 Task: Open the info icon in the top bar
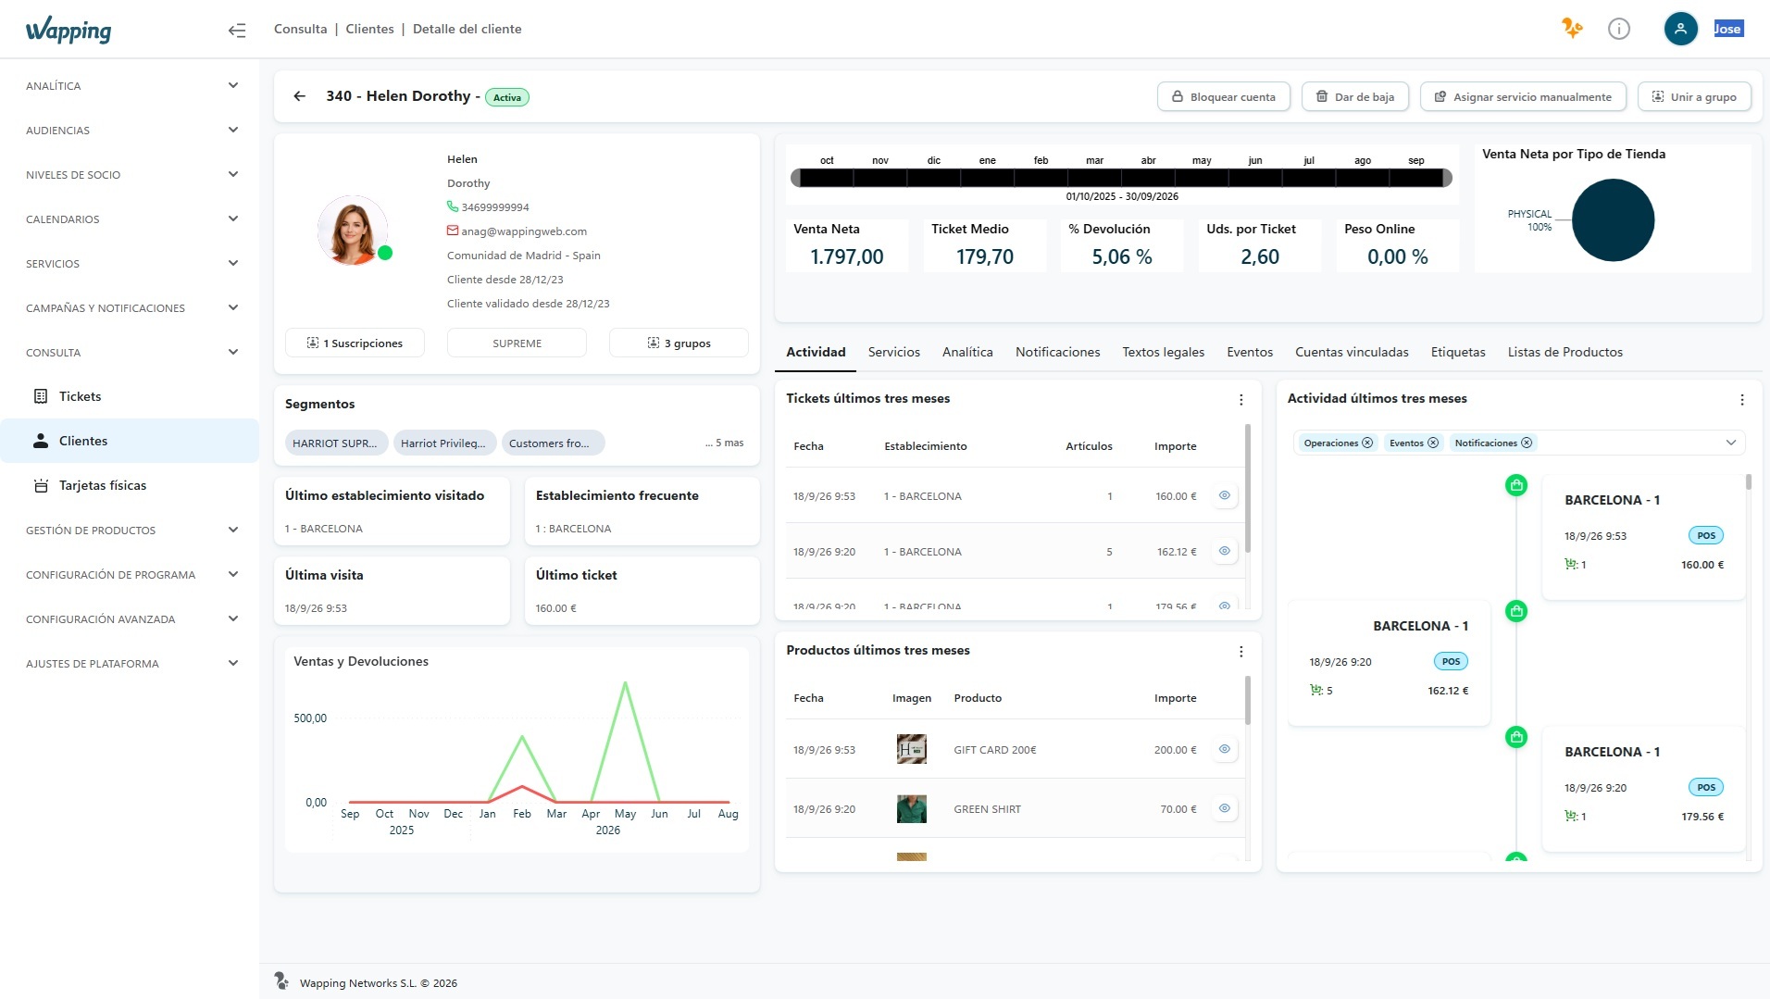[1619, 29]
